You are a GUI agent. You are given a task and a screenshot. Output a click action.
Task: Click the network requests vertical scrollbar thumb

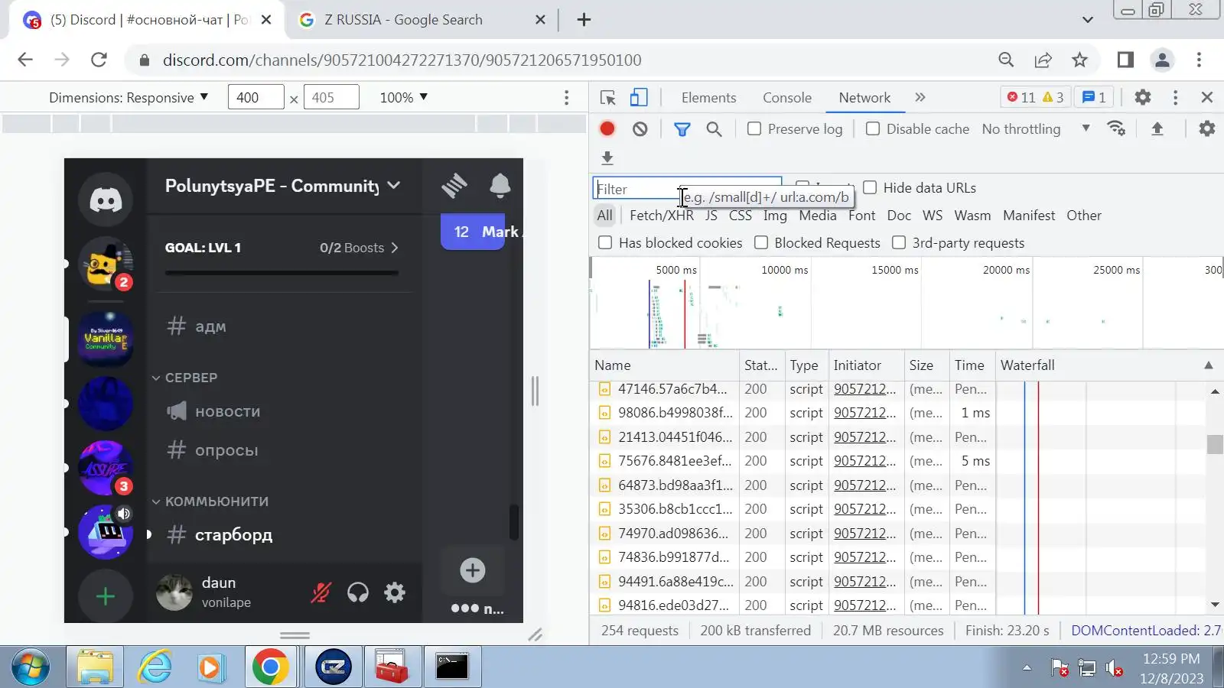click(x=1215, y=444)
